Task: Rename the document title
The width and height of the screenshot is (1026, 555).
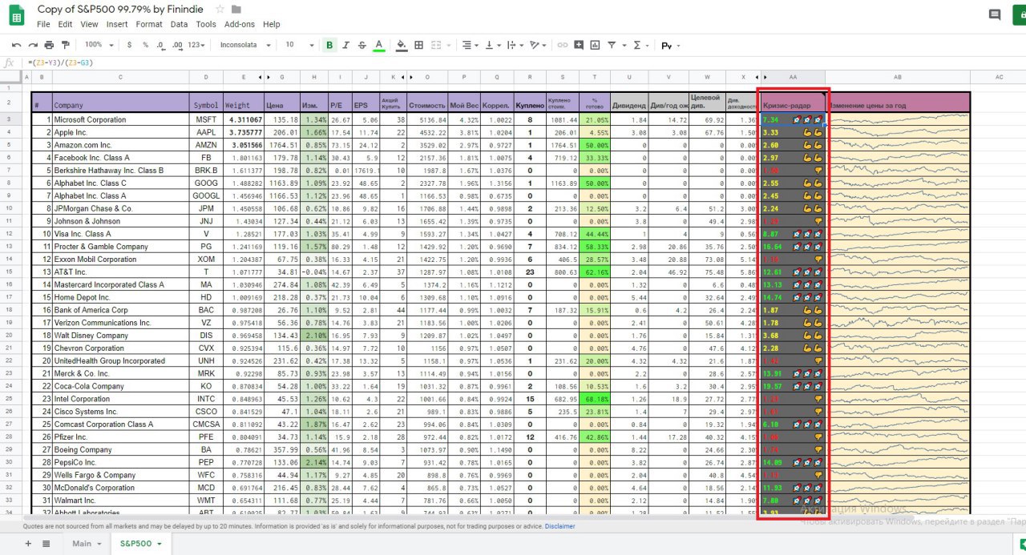Action: click(122, 9)
